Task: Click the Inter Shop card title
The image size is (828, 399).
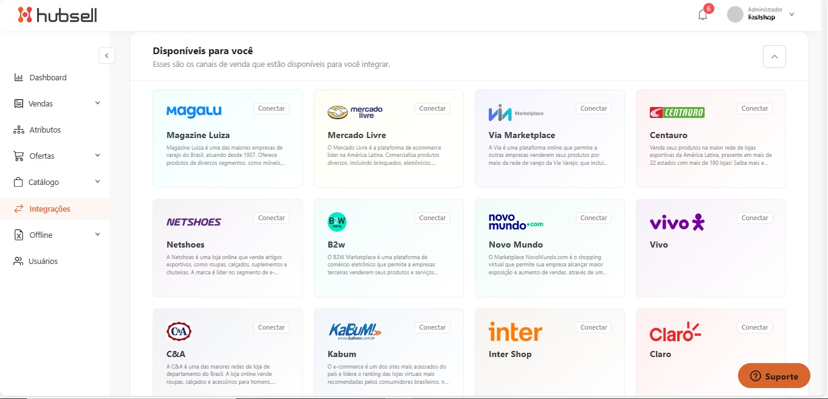Action: 510,354
